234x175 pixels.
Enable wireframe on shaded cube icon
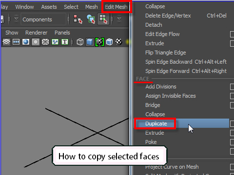pyautogui.click(x=109, y=42)
